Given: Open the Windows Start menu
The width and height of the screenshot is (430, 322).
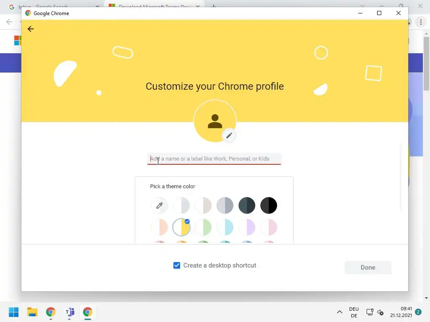Looking at the screenshot, I should (x=13, y=312).
